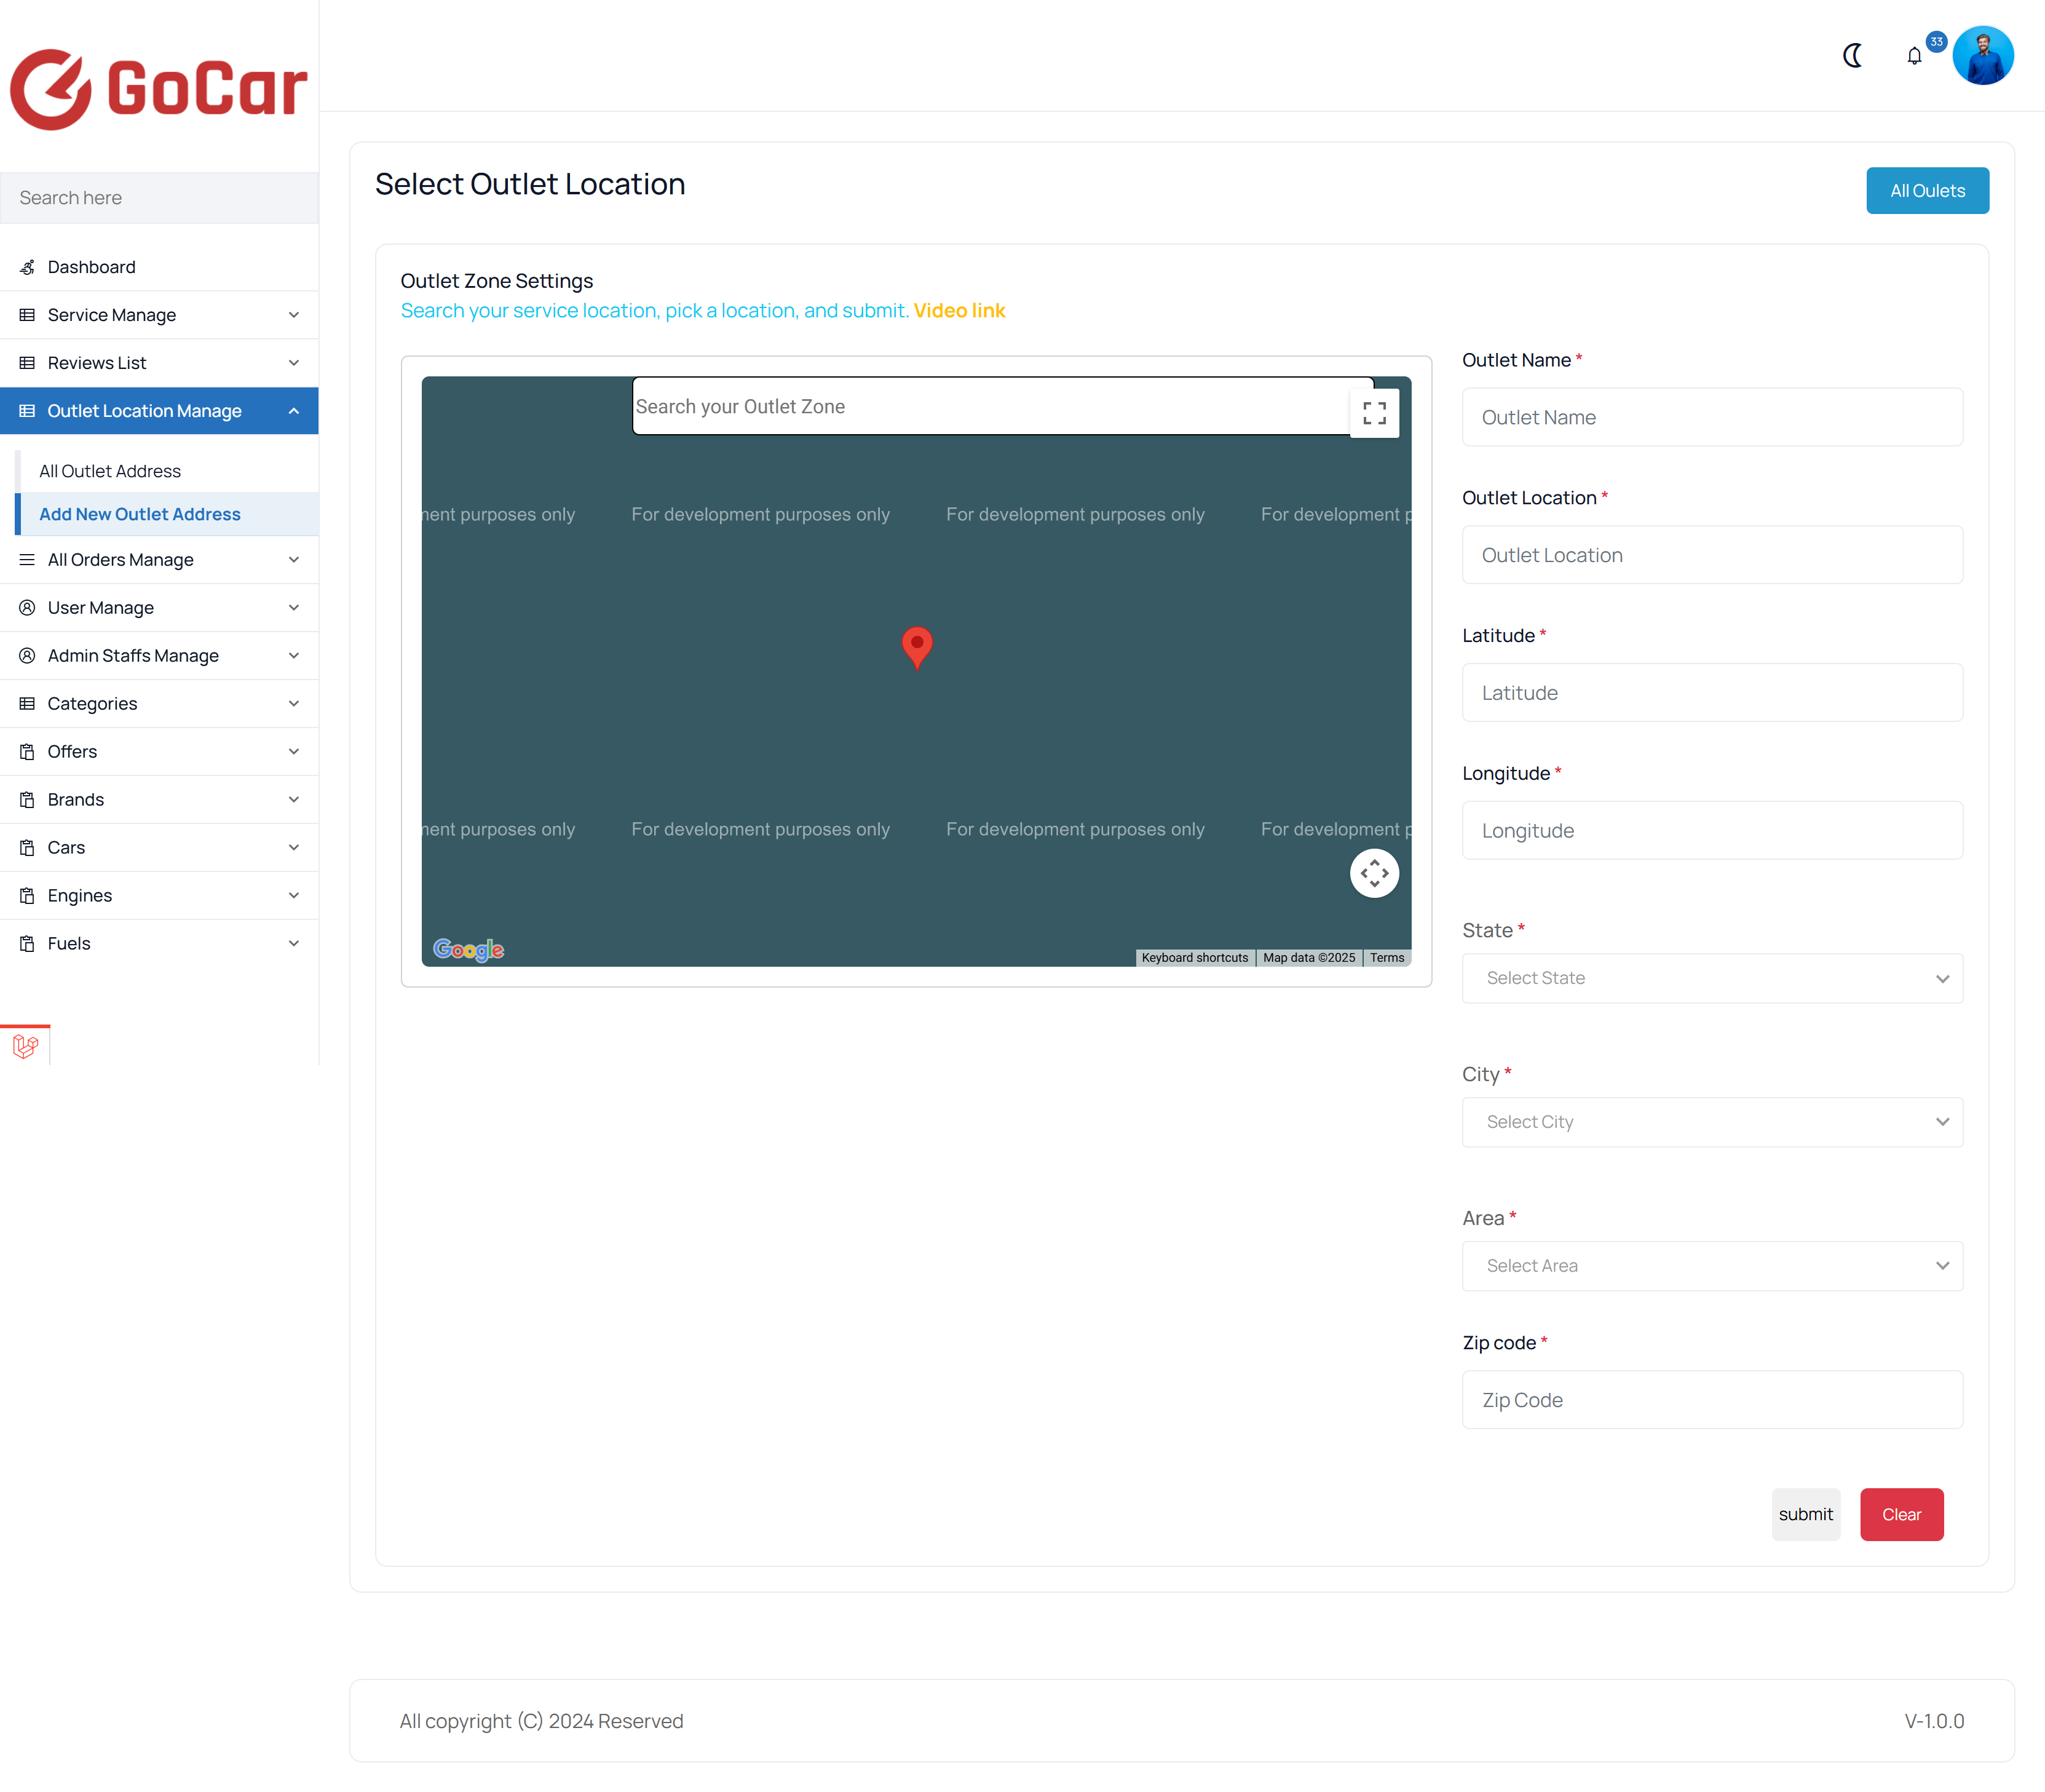Open the Categories menu
2045x1792 pixels.
(x=159, y=704)
